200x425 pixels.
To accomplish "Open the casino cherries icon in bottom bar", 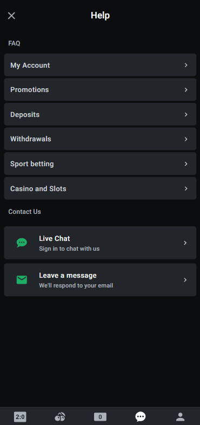I will [60, 416].
